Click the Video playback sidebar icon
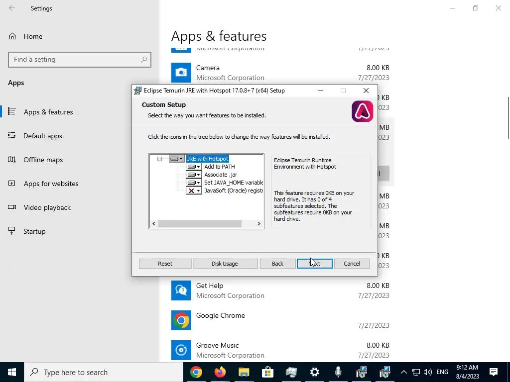Image resolution: width=510 pixels, height=382 pixels. click(12, 207)
